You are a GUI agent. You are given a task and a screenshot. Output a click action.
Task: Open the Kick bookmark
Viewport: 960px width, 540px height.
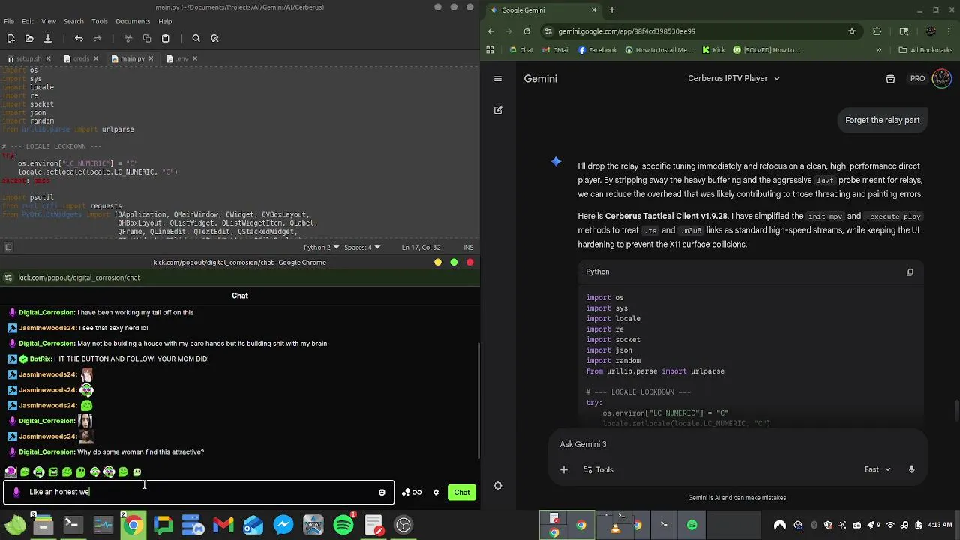click(714, 50)
